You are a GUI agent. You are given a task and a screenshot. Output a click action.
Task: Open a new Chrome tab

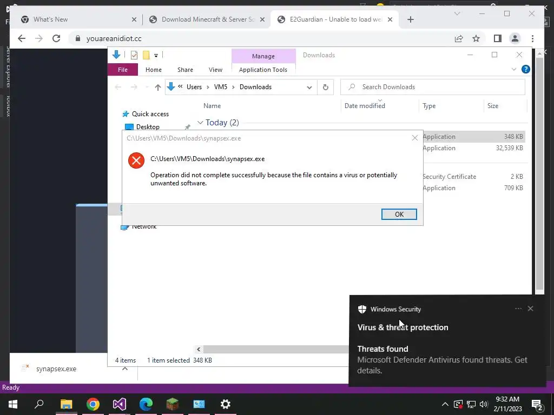pos(410,19)
